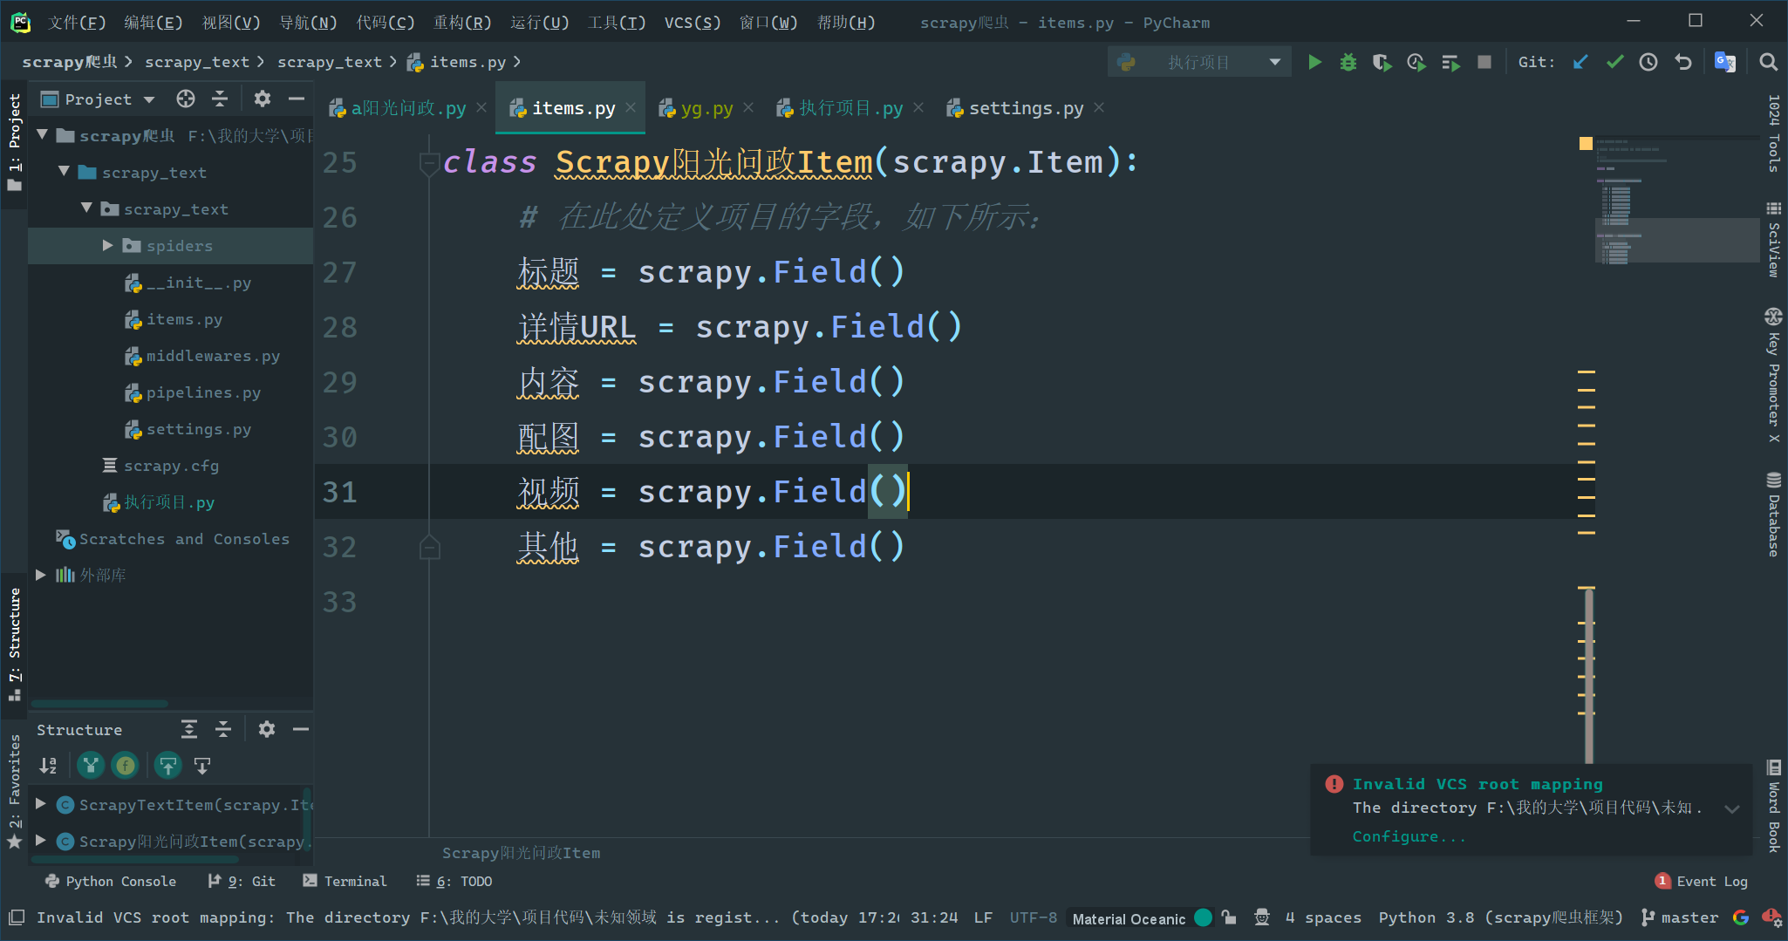Toggle Material Oceanic theme indicator

pyautogui.click(x=1142, y=917)
